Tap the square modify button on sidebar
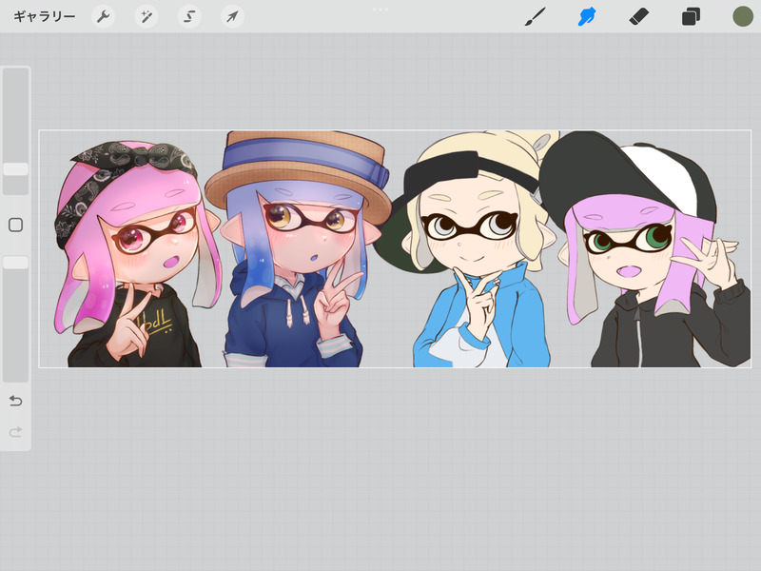Viewport: 761px width, 571px height. 15,225
